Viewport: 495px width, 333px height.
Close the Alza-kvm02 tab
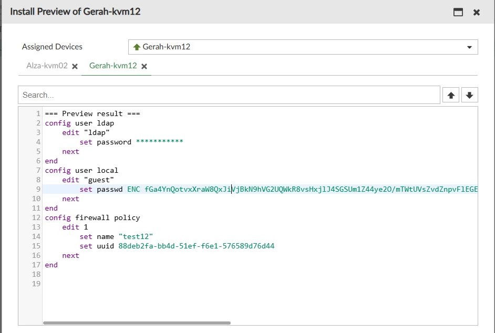(75, 66)
